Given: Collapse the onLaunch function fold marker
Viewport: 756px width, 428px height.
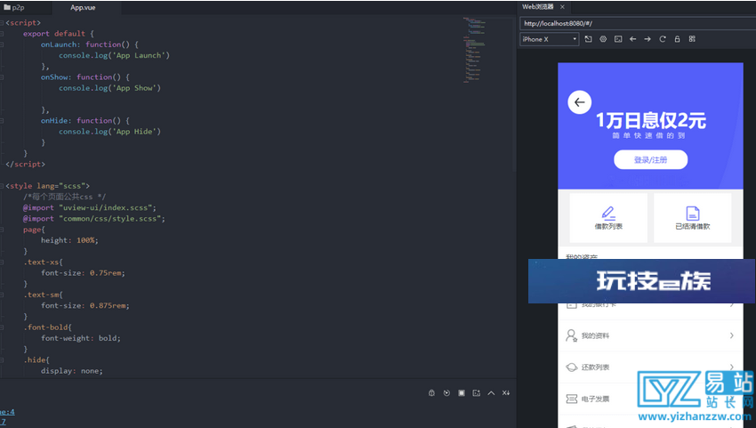Looking at the screenshot, I should pyautogui.click(x=2, y=44).
